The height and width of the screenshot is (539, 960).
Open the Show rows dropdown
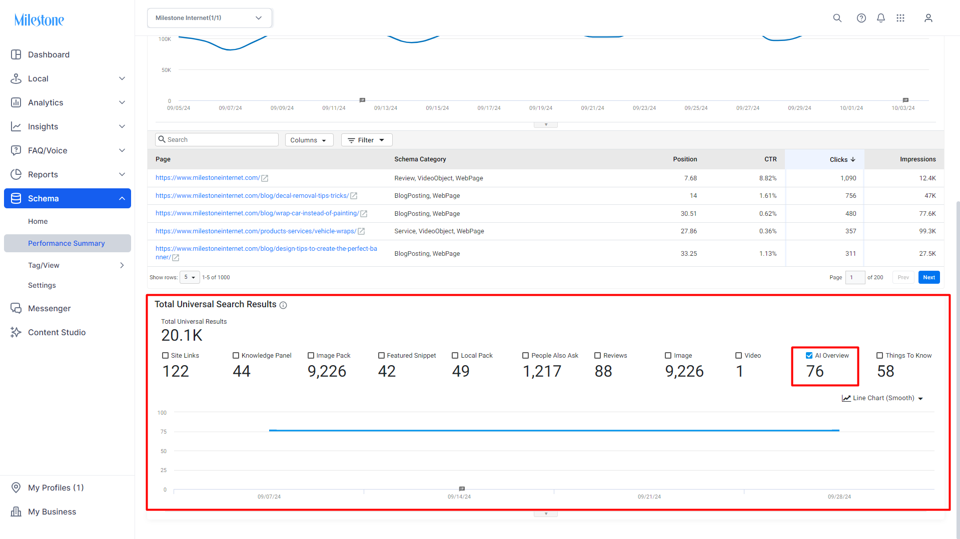pyautogui.click(x=190, y=277)
